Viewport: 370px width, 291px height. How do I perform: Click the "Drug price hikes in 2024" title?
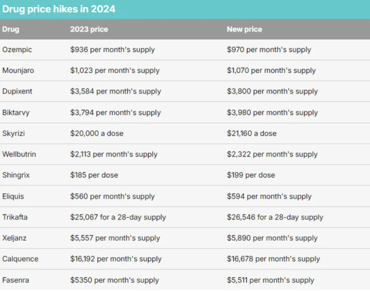(x=59, y=9)
